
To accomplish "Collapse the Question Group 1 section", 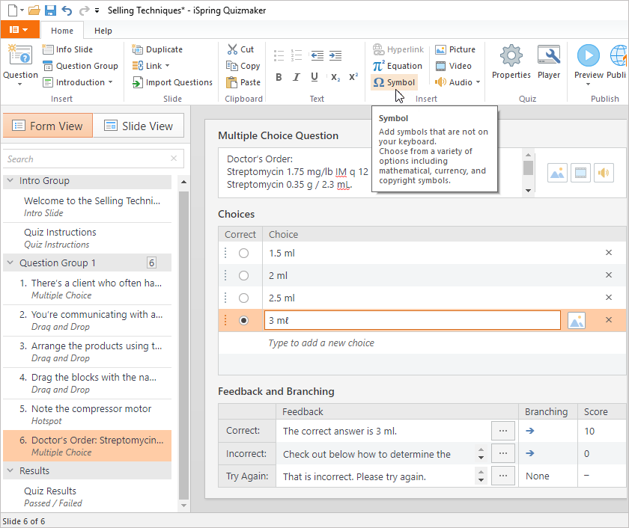I will coord(10,263).
